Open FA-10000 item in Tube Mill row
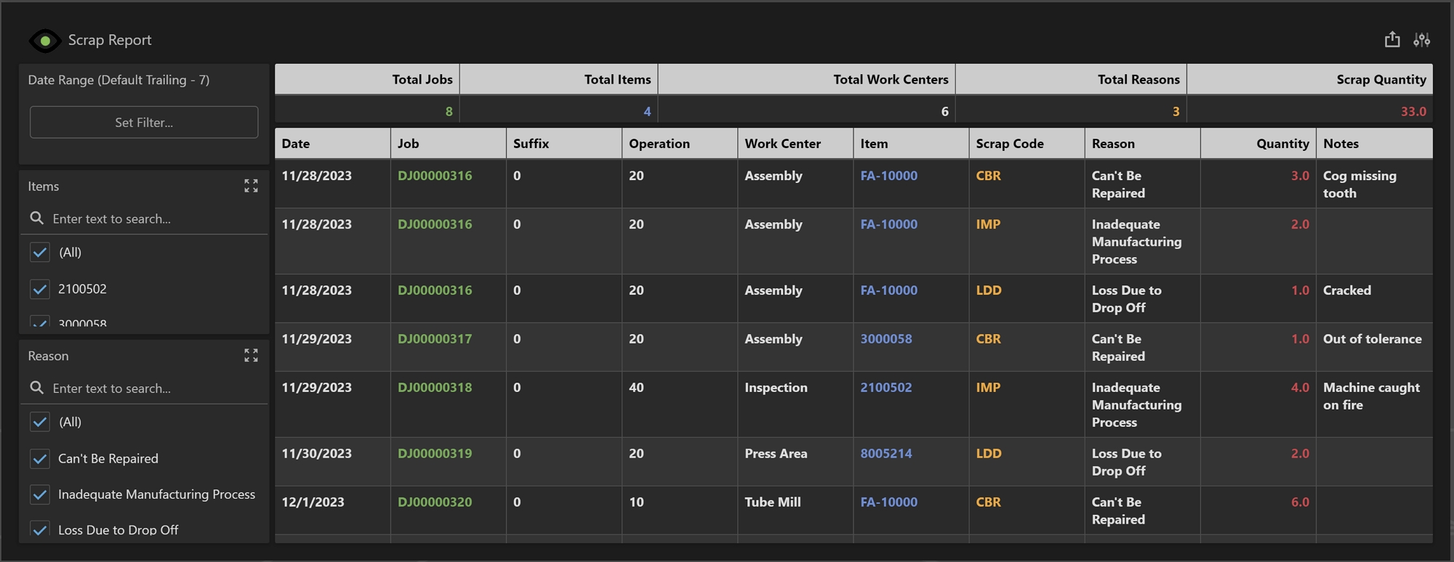Image resolution: width=1454 pixels, height=562 pixels. [x=889, y=502]
